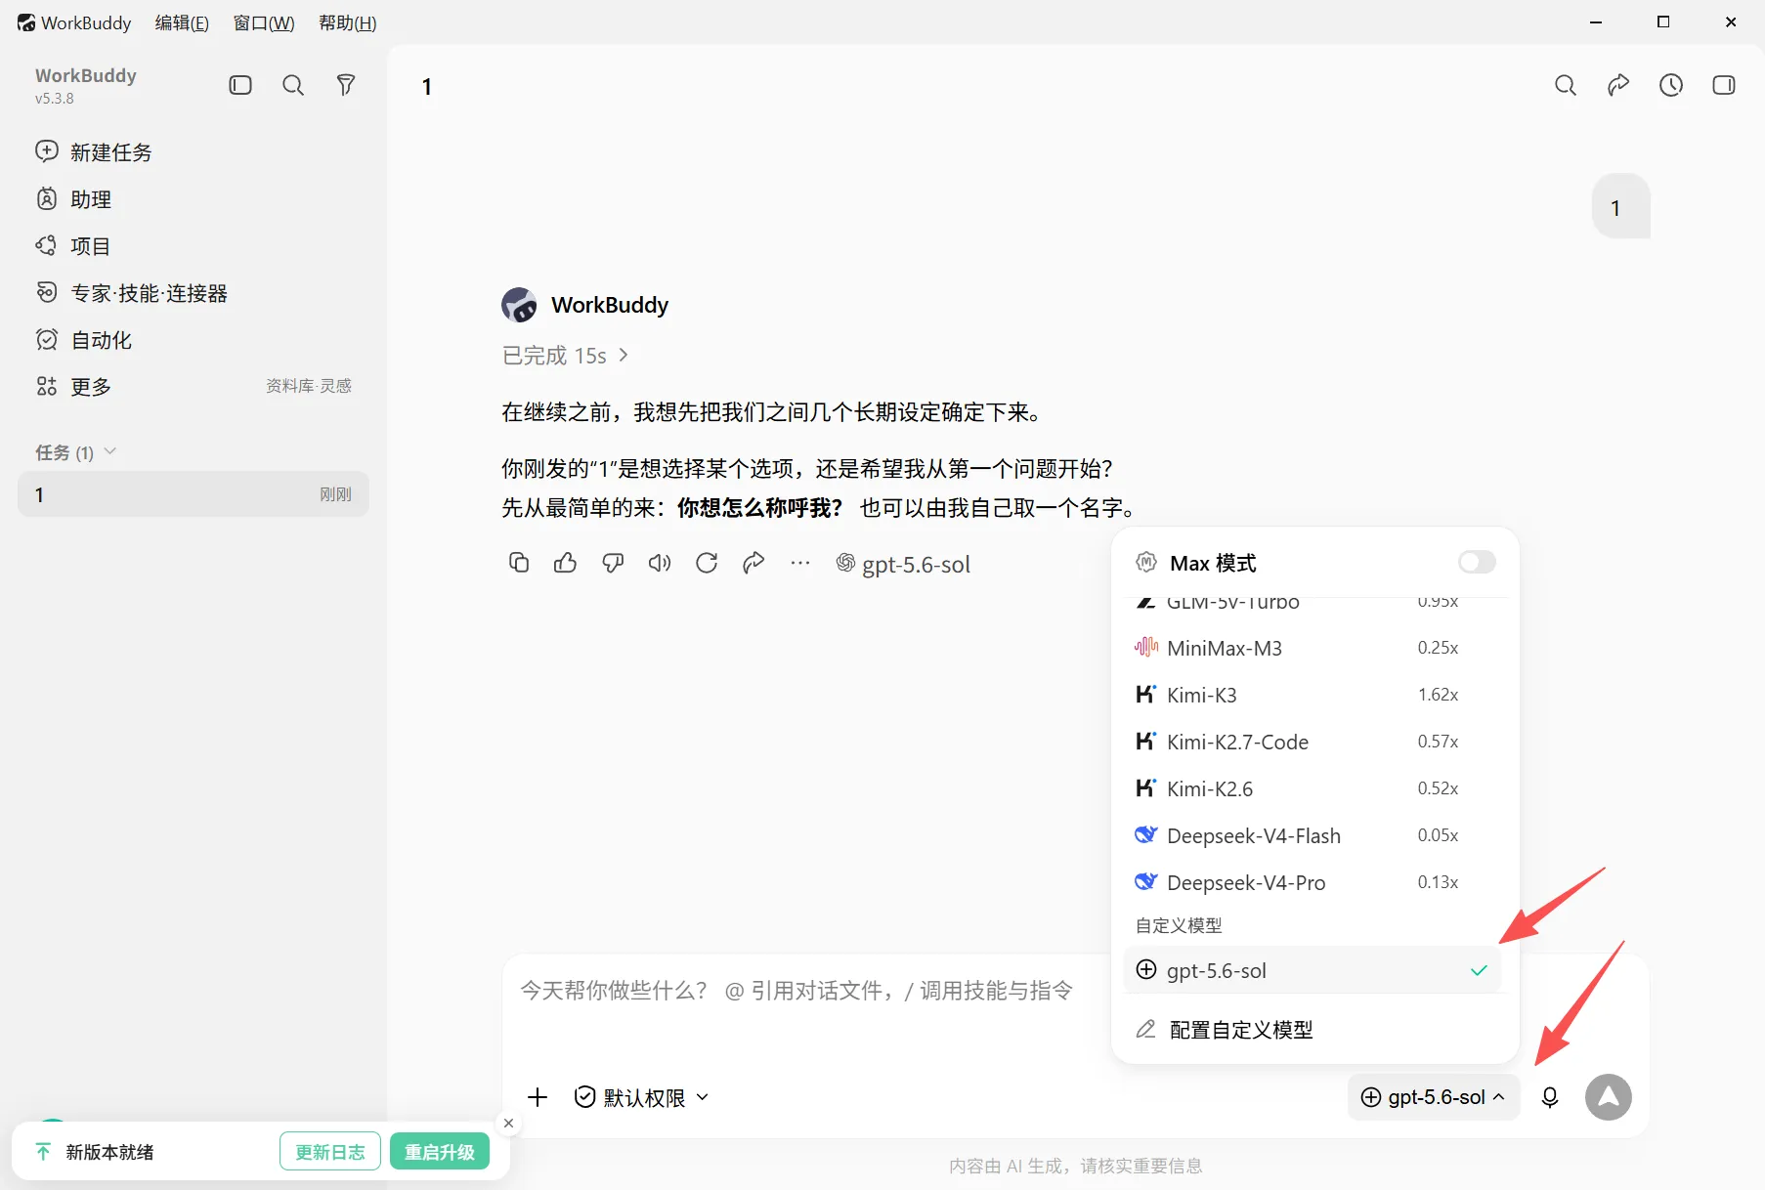Viewport: 1765px width, 1190px height.
Task: Like the reply with thumbs up
Action: click(566, 563)
